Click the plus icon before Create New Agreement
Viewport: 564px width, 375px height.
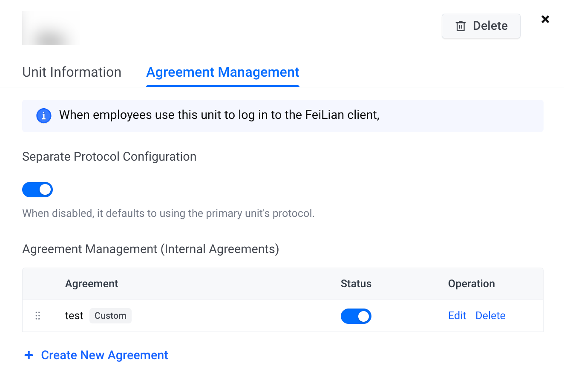pyautogui.click(x=29, y=355)
